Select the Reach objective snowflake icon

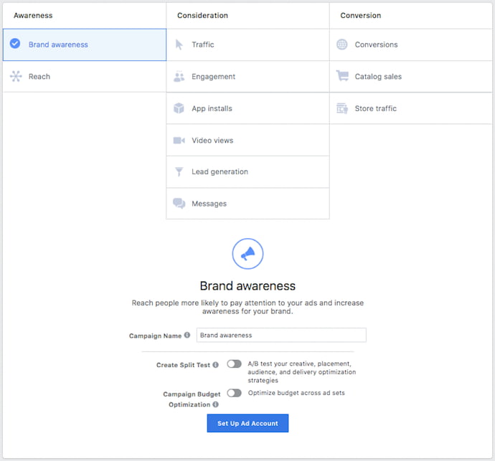click(x=16, y=77)
